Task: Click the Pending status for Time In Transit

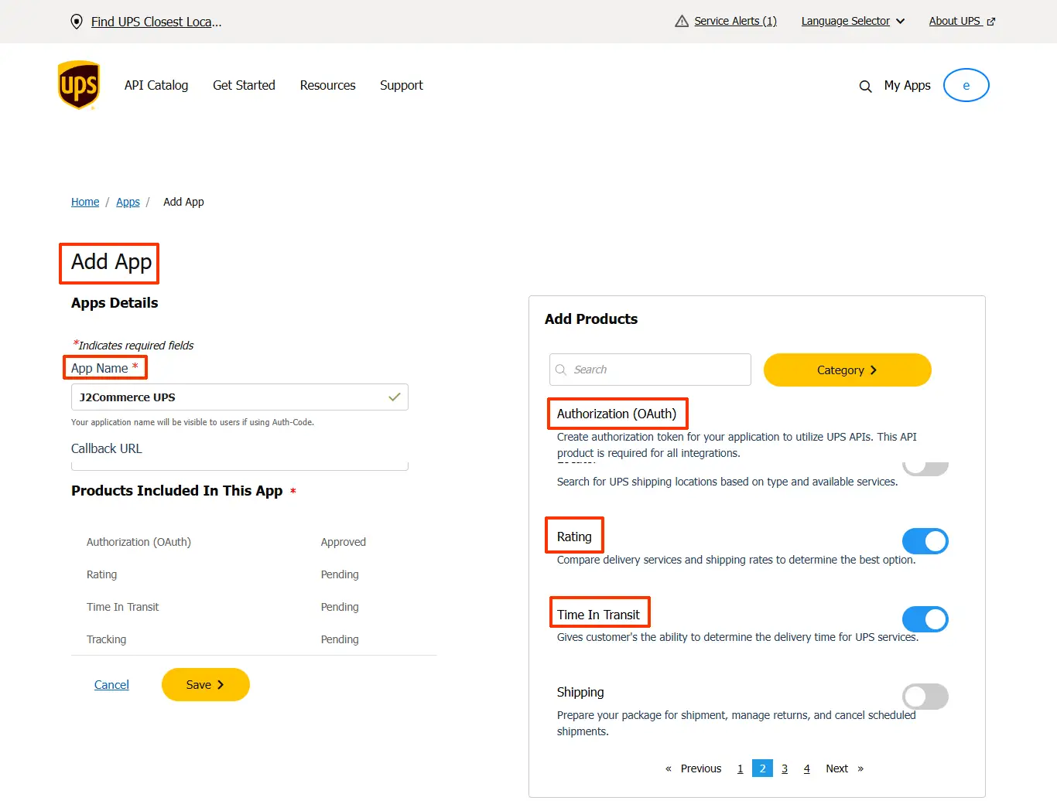Action: click(x=340, y=607)
